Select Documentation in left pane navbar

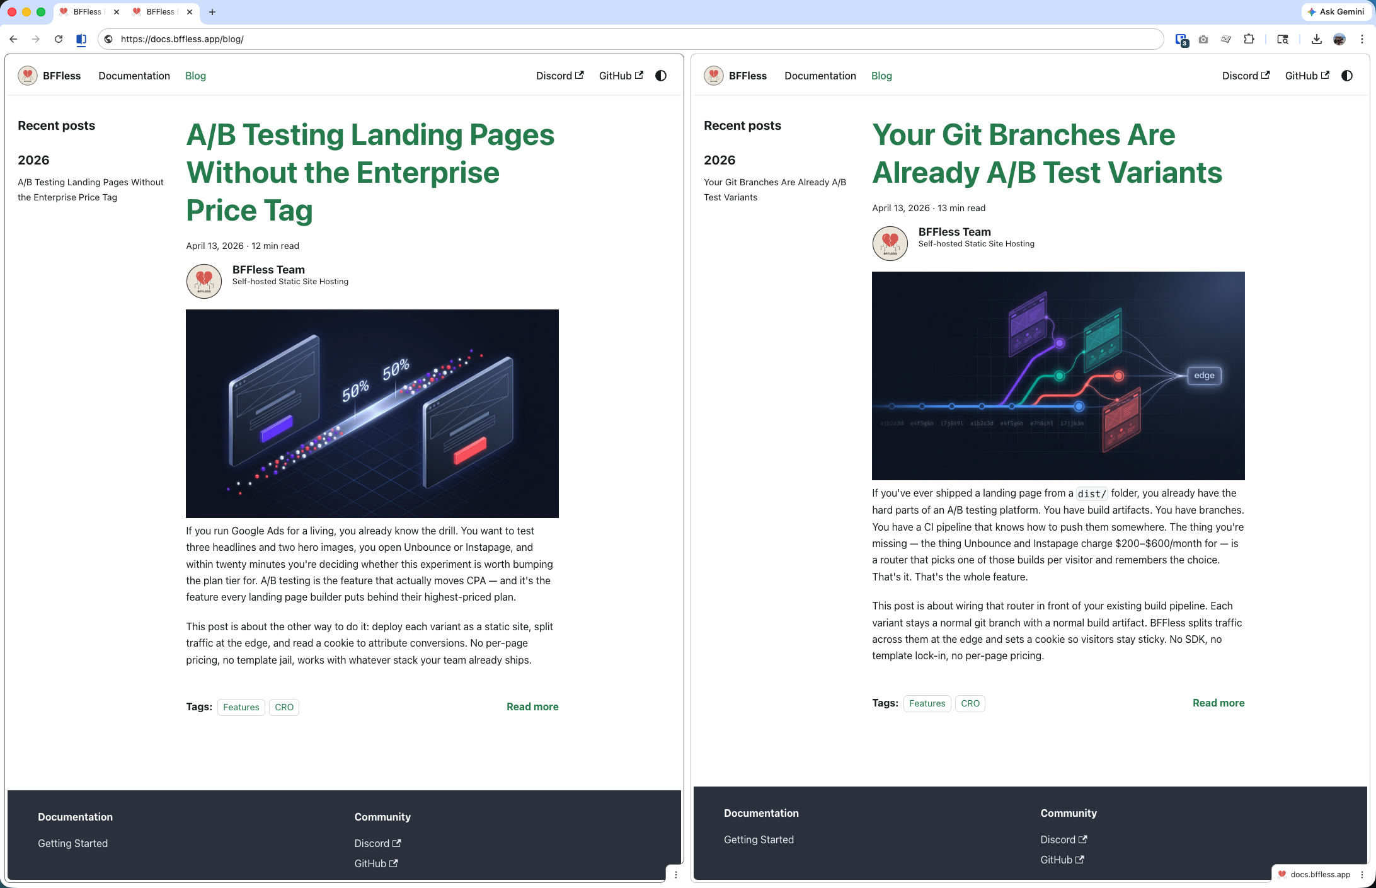(134, 76)
